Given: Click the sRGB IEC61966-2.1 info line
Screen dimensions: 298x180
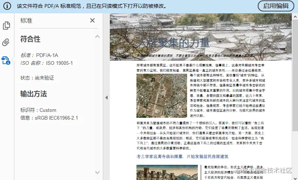Looking at the screenshot, I should (x=49, y=118).
